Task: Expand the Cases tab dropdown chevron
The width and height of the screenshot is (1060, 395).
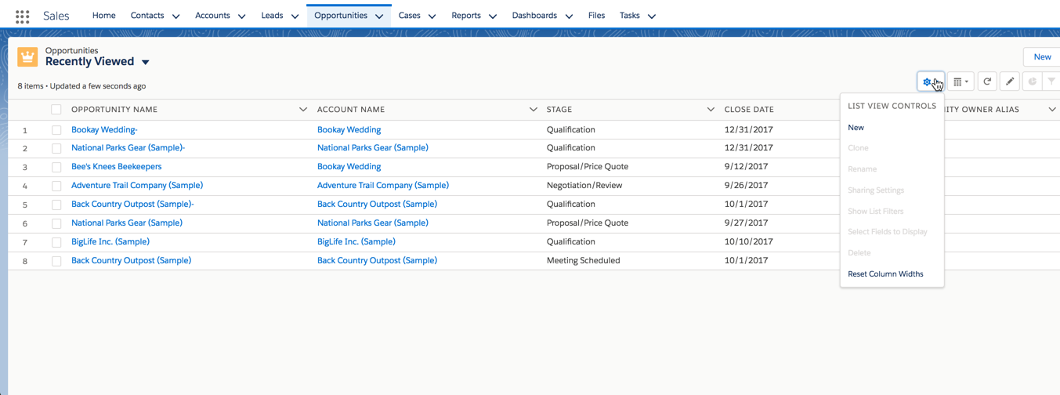Action: pos(432,16)
